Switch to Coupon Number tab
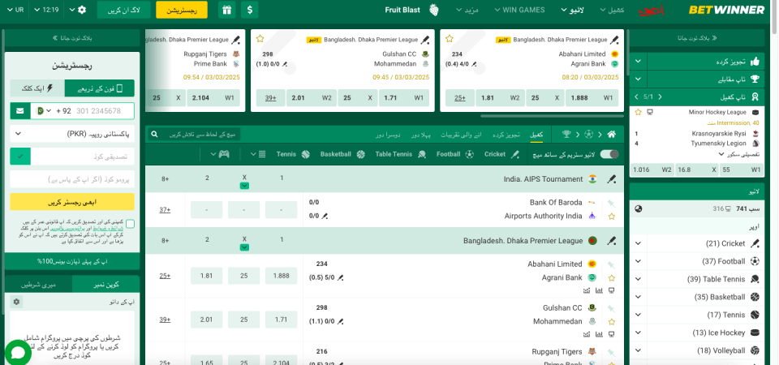 tap(105, 285)
